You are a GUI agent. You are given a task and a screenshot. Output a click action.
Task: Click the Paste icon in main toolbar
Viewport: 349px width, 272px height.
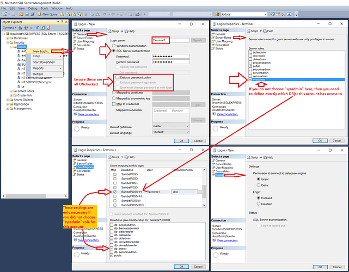click(97, 14)
